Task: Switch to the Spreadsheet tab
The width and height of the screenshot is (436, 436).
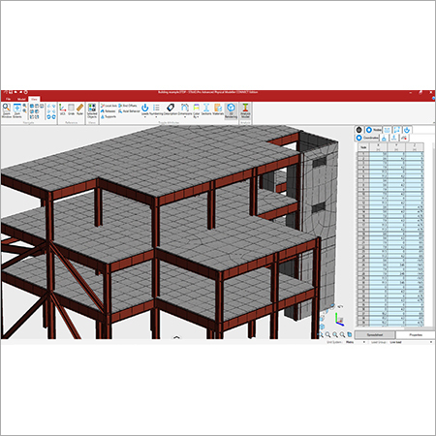Action: click(375, 334)
